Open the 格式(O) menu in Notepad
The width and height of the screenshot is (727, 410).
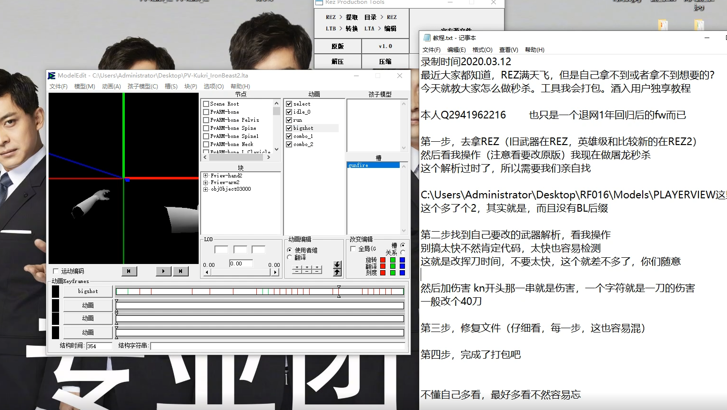(482, 50)
